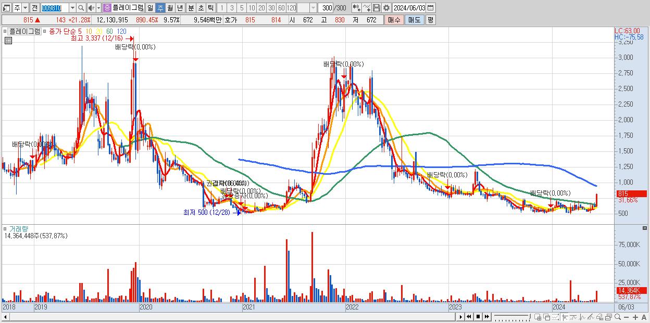Select the 주 (weekly) period tab

160,8
